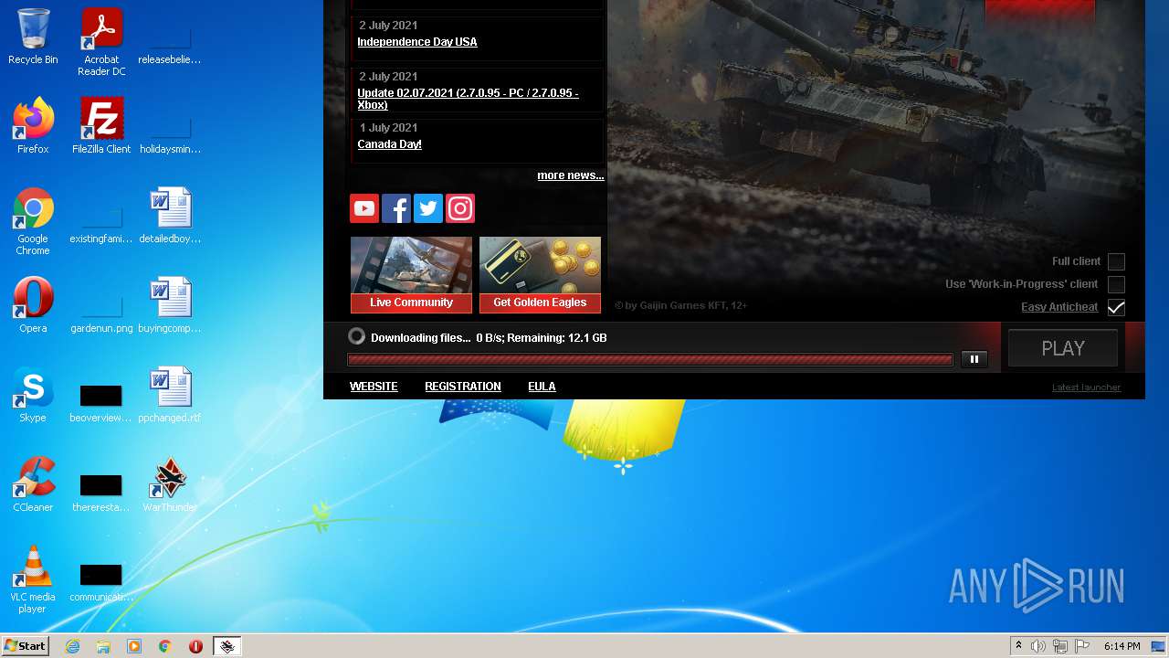Open the Windows Start menu
The width and height of the screenshot is (1169, 658).
point(25,646)
